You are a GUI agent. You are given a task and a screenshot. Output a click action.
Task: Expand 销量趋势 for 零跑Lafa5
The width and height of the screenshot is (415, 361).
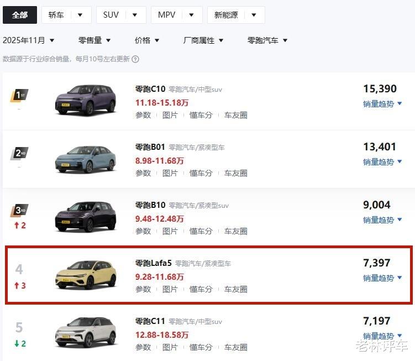point(382,278)
